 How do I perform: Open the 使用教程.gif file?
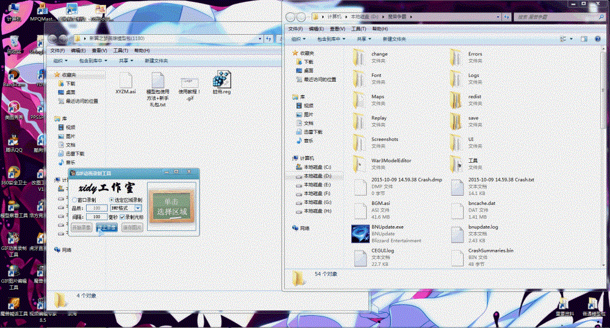188,84
